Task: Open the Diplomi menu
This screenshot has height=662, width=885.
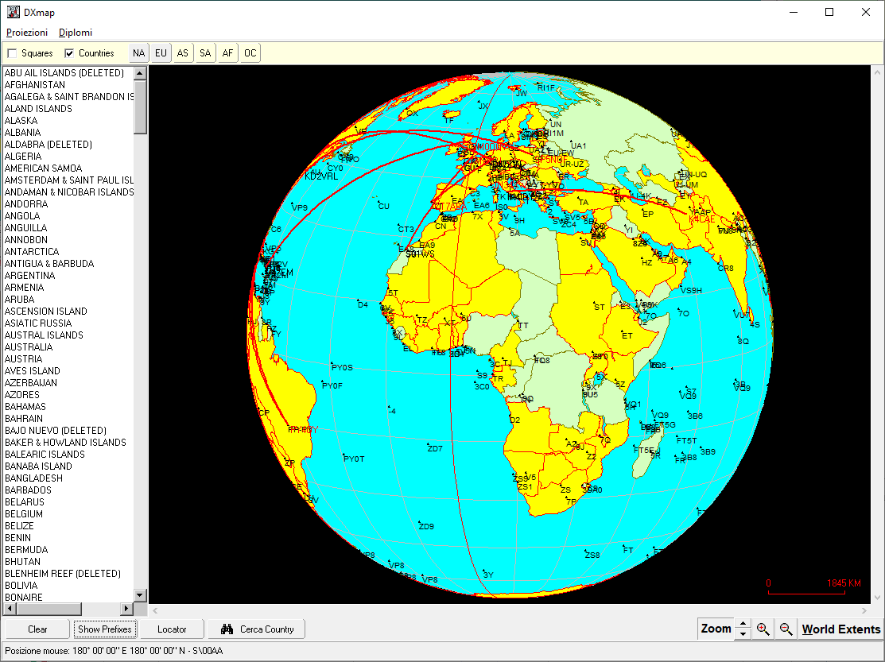Action: click(75, 33)
